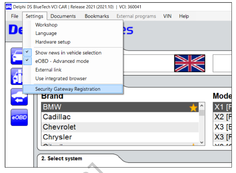
Task: Select Chevrolet in the Brand list
Action: coord(120,127)
